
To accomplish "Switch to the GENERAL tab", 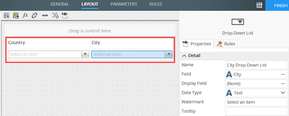I will (60, 4).
